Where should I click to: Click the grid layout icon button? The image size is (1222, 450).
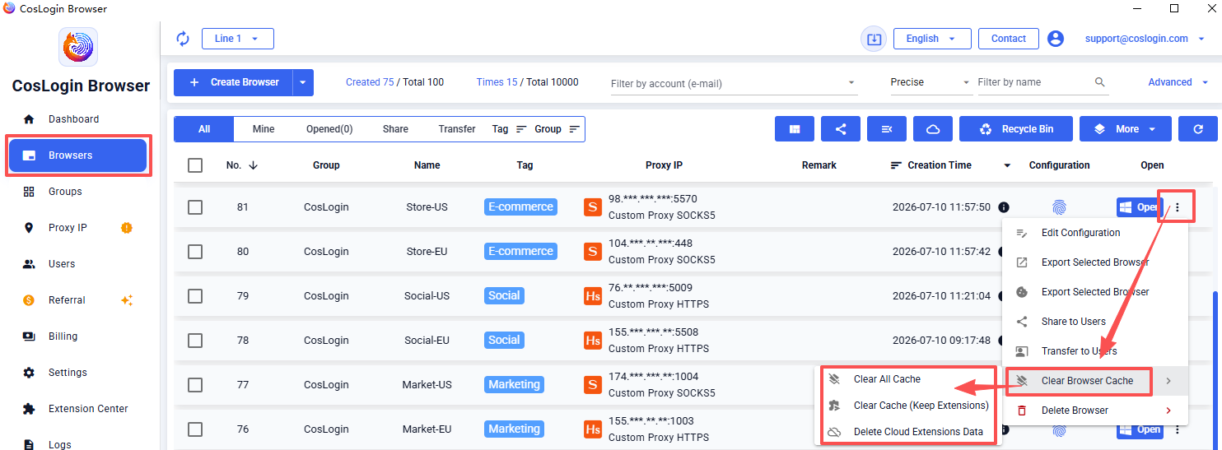click(x=795, y=129)
